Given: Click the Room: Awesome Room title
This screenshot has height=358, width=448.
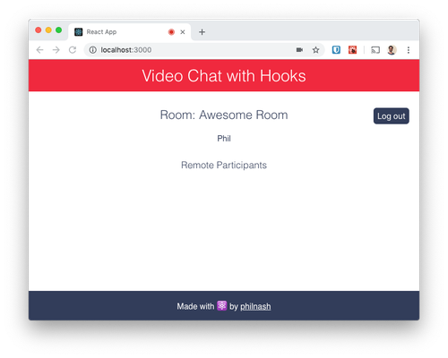Looking at the screenshot, I should coord(224,115).
